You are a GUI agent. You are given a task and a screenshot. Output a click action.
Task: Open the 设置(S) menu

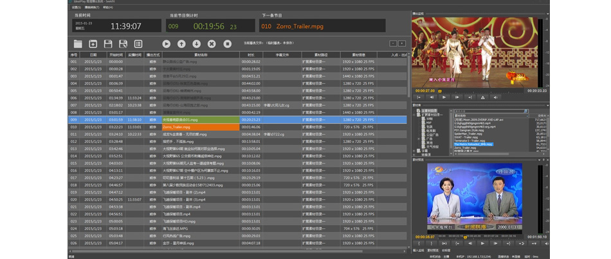(x=77, y=8)
